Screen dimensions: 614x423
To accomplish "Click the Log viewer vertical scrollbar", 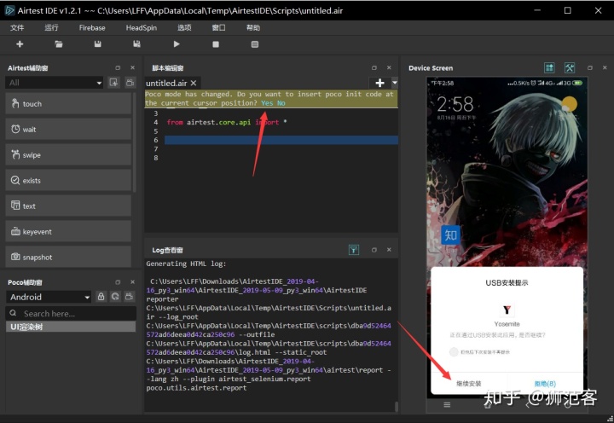I will click(x=397, y=407).
